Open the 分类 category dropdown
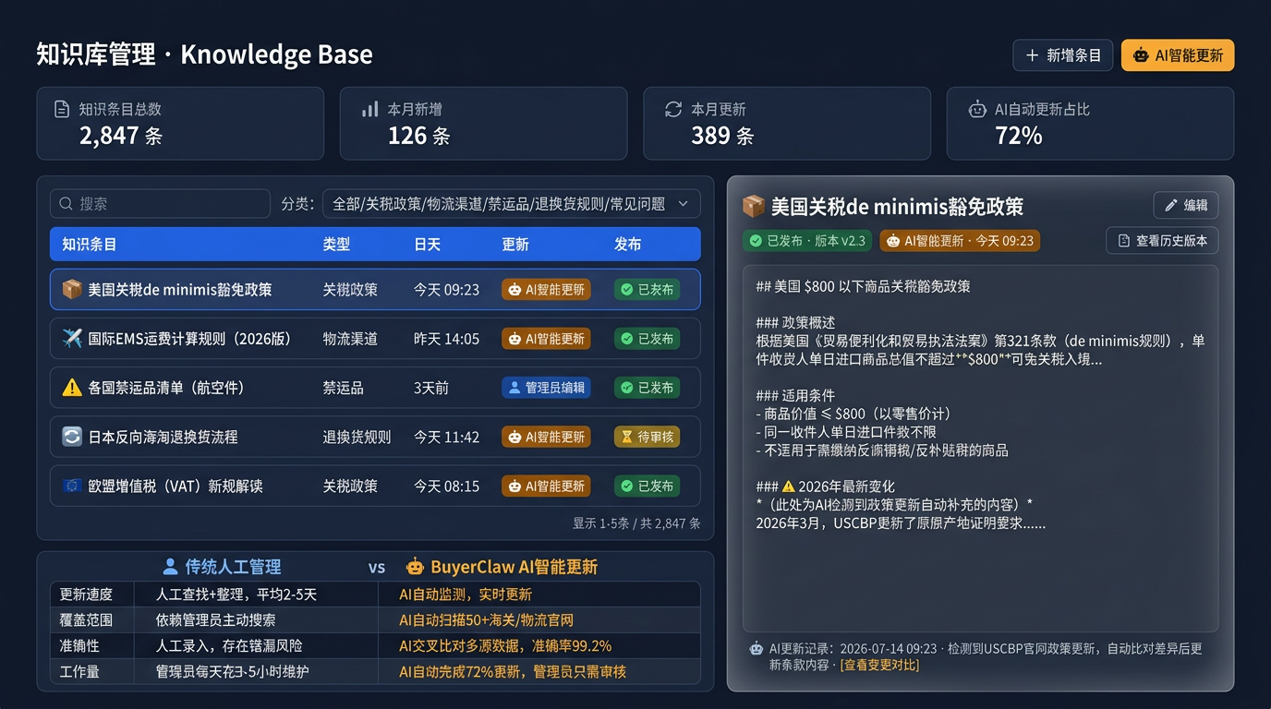Image resolution: width=1271 pixels, height=709 pixels. coord(511,204)
